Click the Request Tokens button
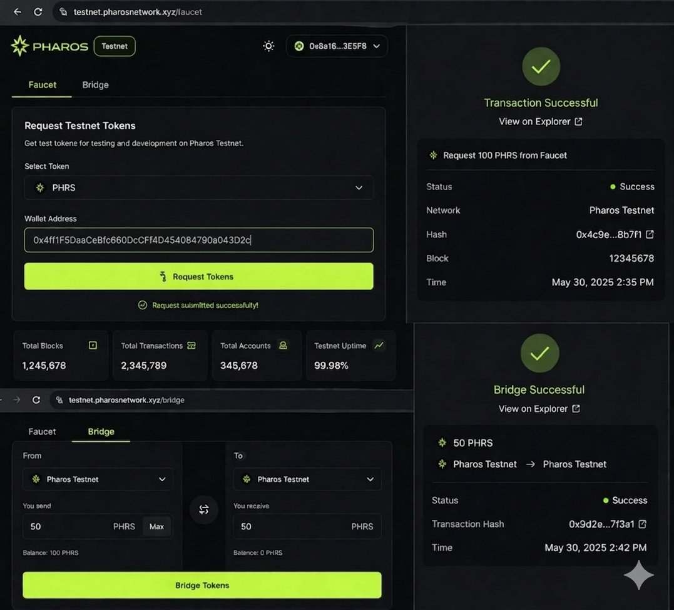This screenshot has width=674, height=610. coord(198,276)
